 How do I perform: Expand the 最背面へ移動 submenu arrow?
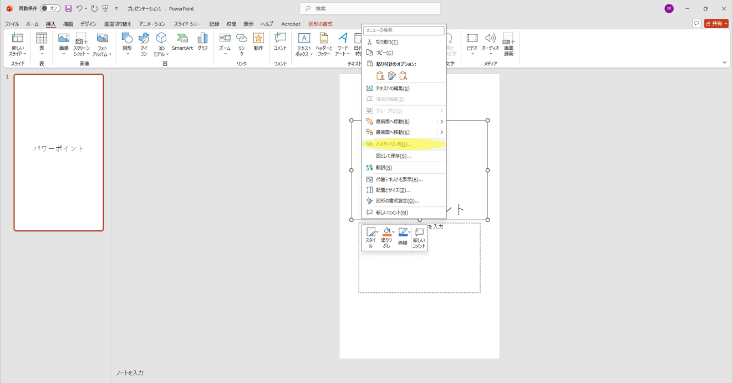(x=441, y=132)
